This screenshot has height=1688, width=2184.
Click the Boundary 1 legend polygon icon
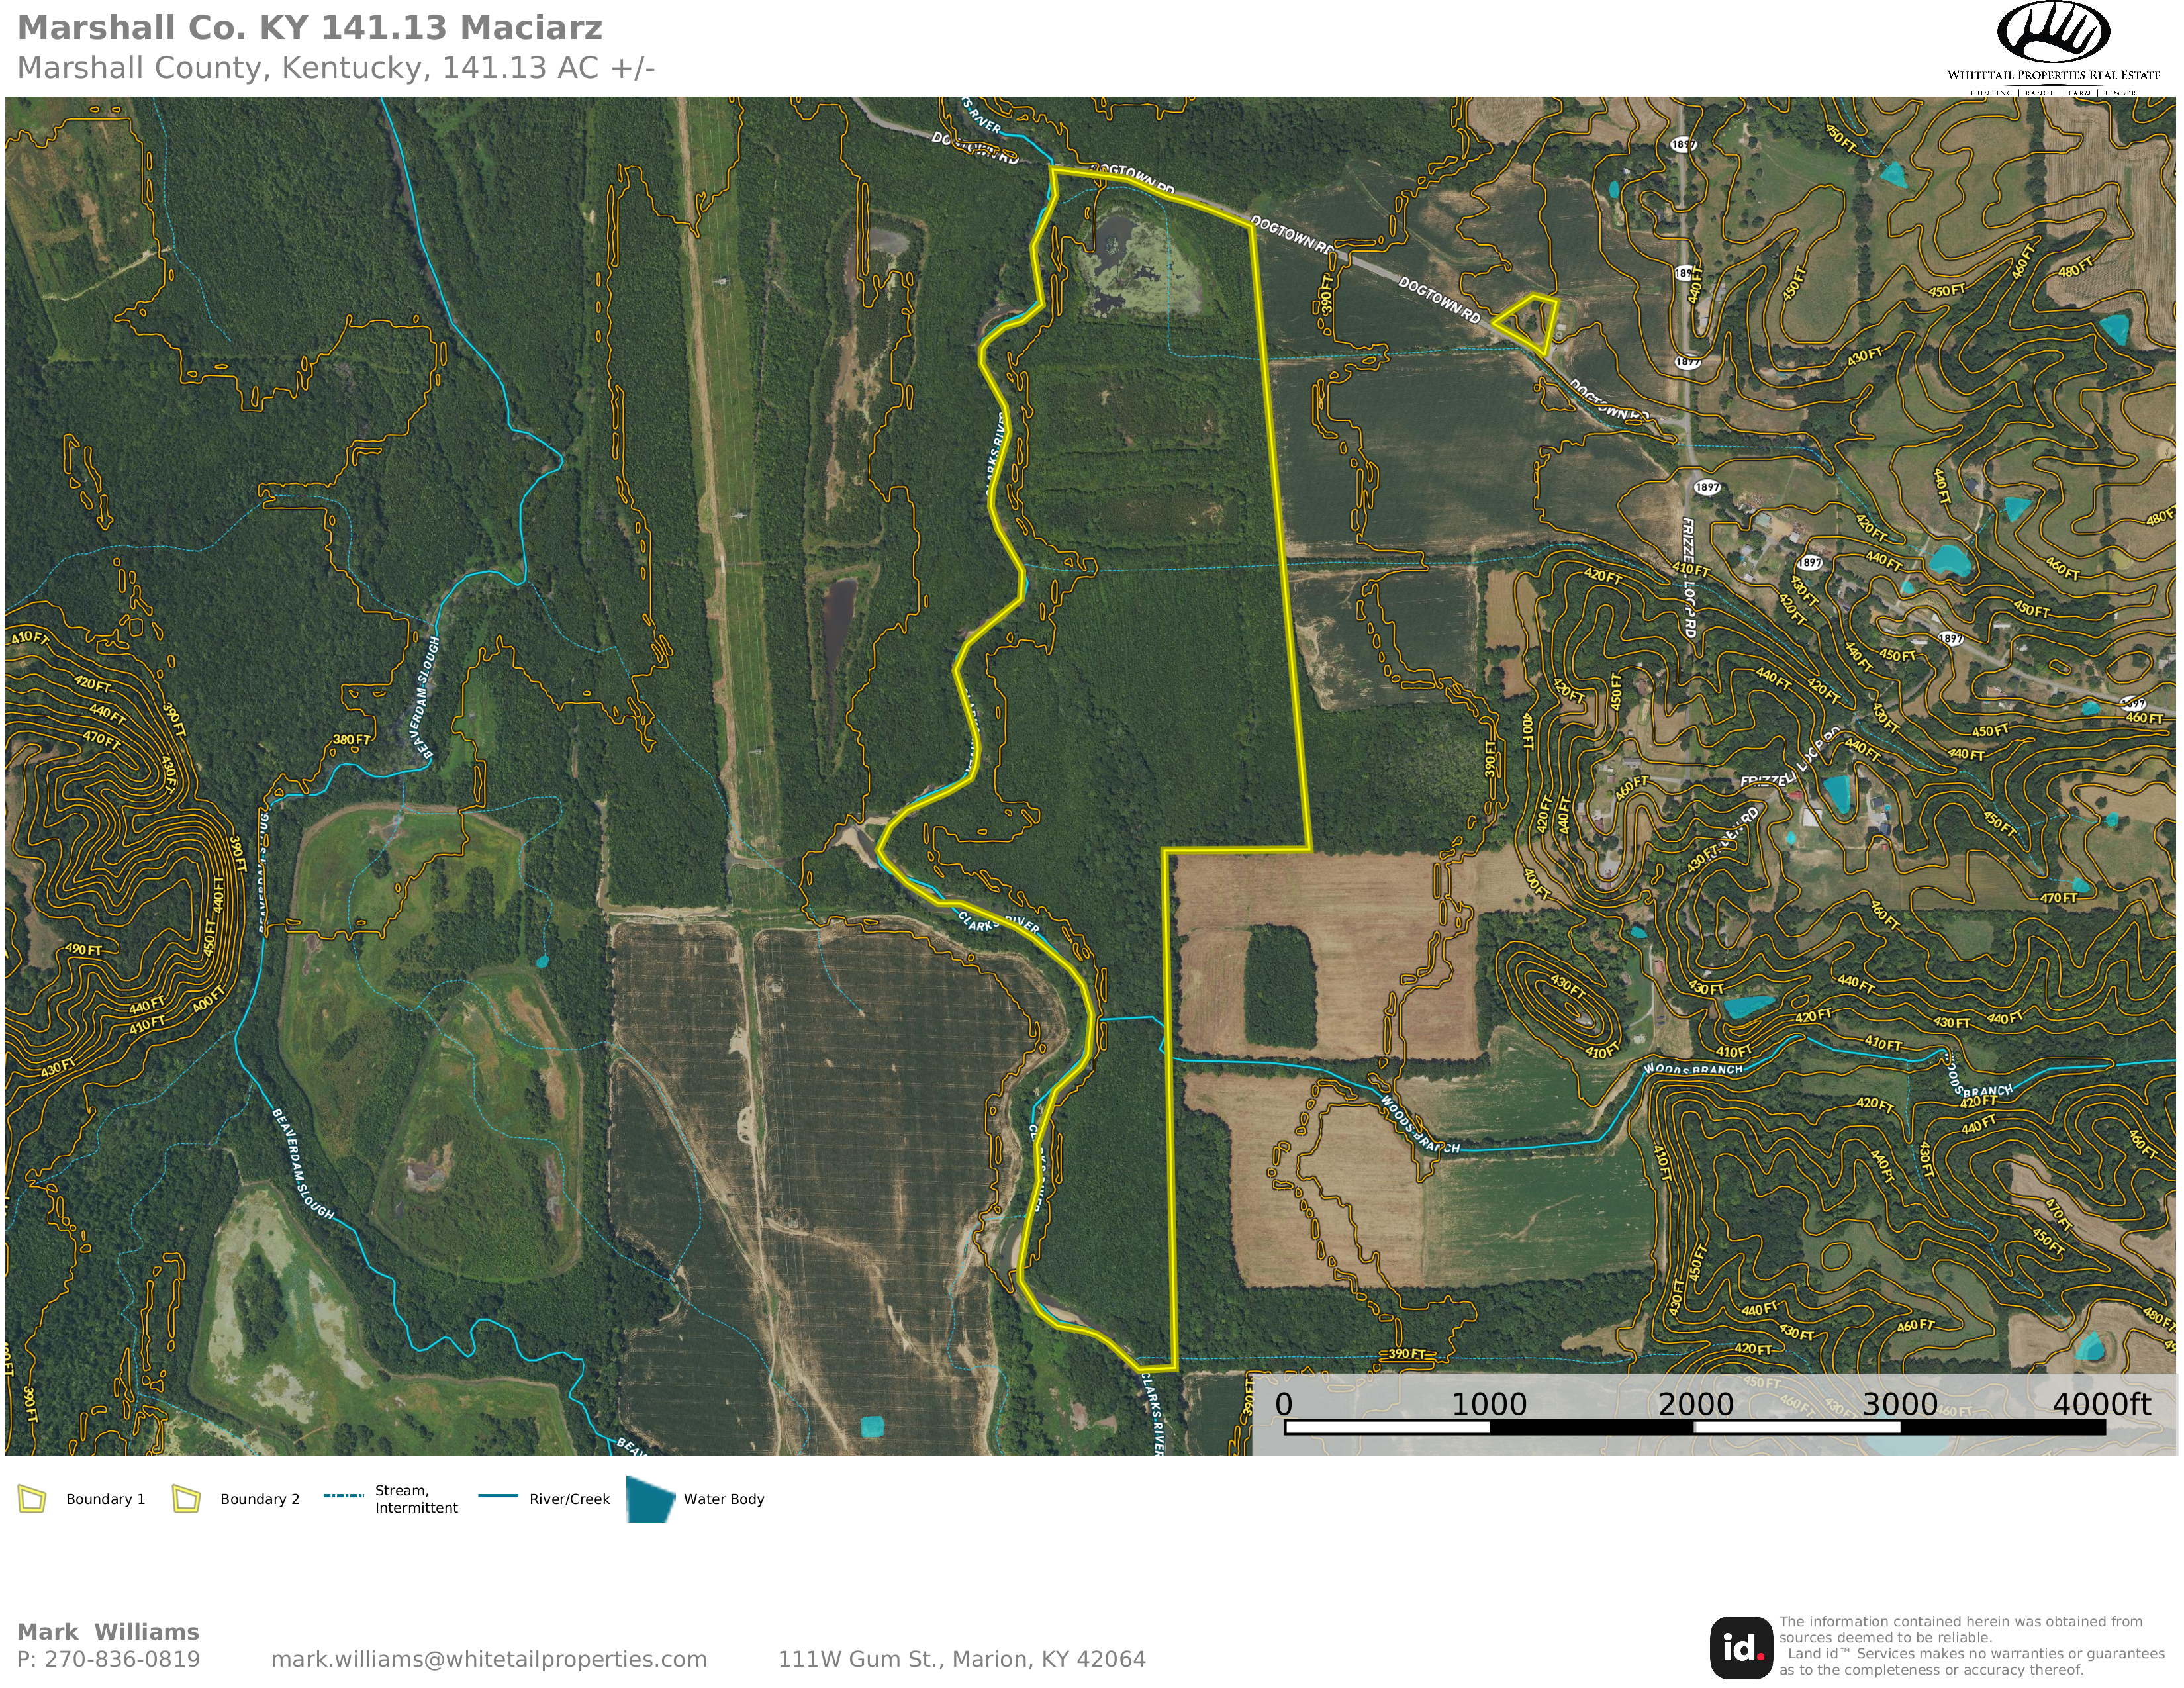pos(33,1499)
